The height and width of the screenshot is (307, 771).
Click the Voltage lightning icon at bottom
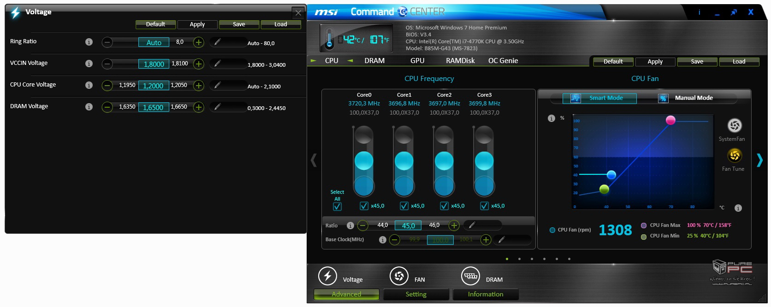click(327, 276)
